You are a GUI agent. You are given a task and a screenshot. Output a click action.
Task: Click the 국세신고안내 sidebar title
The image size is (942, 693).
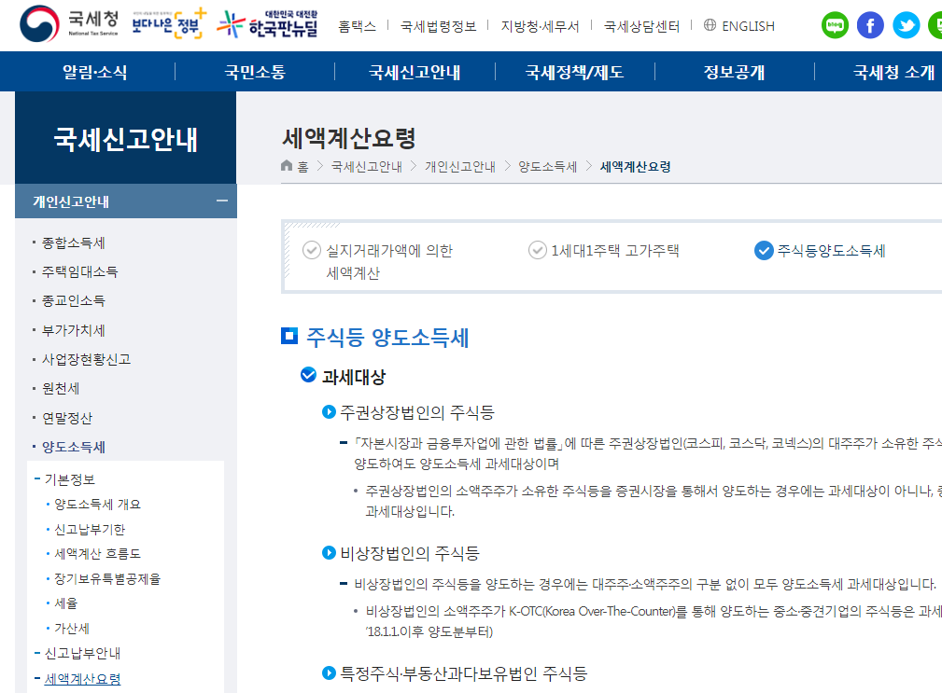tap(125, 139)
